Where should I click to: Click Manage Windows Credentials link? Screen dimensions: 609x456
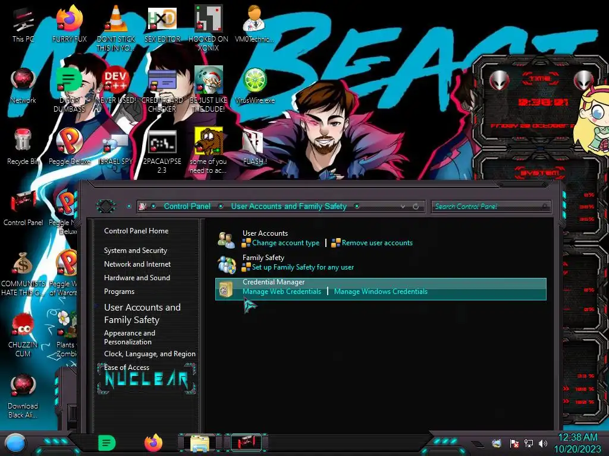381,292
